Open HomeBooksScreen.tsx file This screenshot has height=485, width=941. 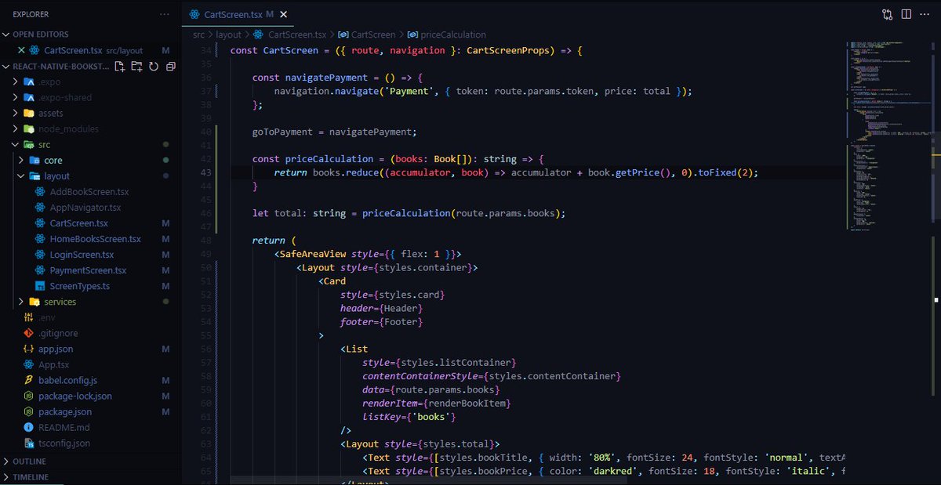tap(90, 239)
